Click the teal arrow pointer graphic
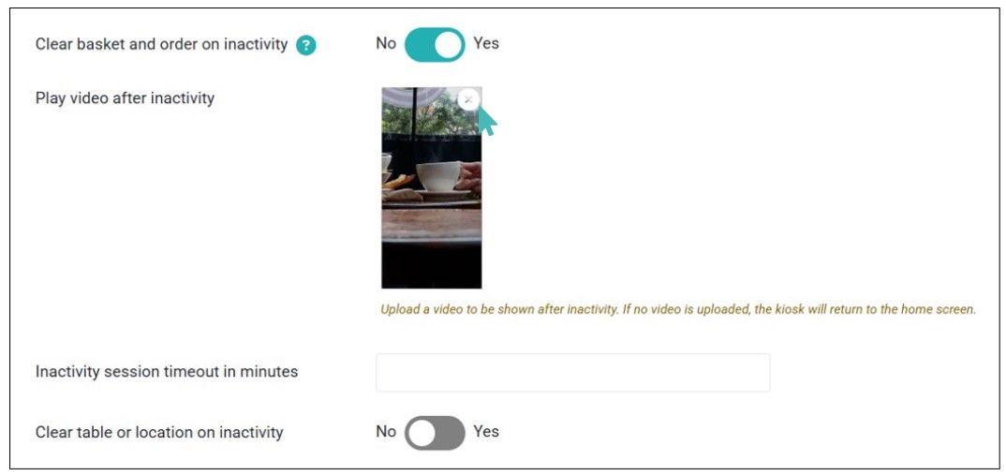The width and height of the screenshot is (1006, 476). point(487,122)
